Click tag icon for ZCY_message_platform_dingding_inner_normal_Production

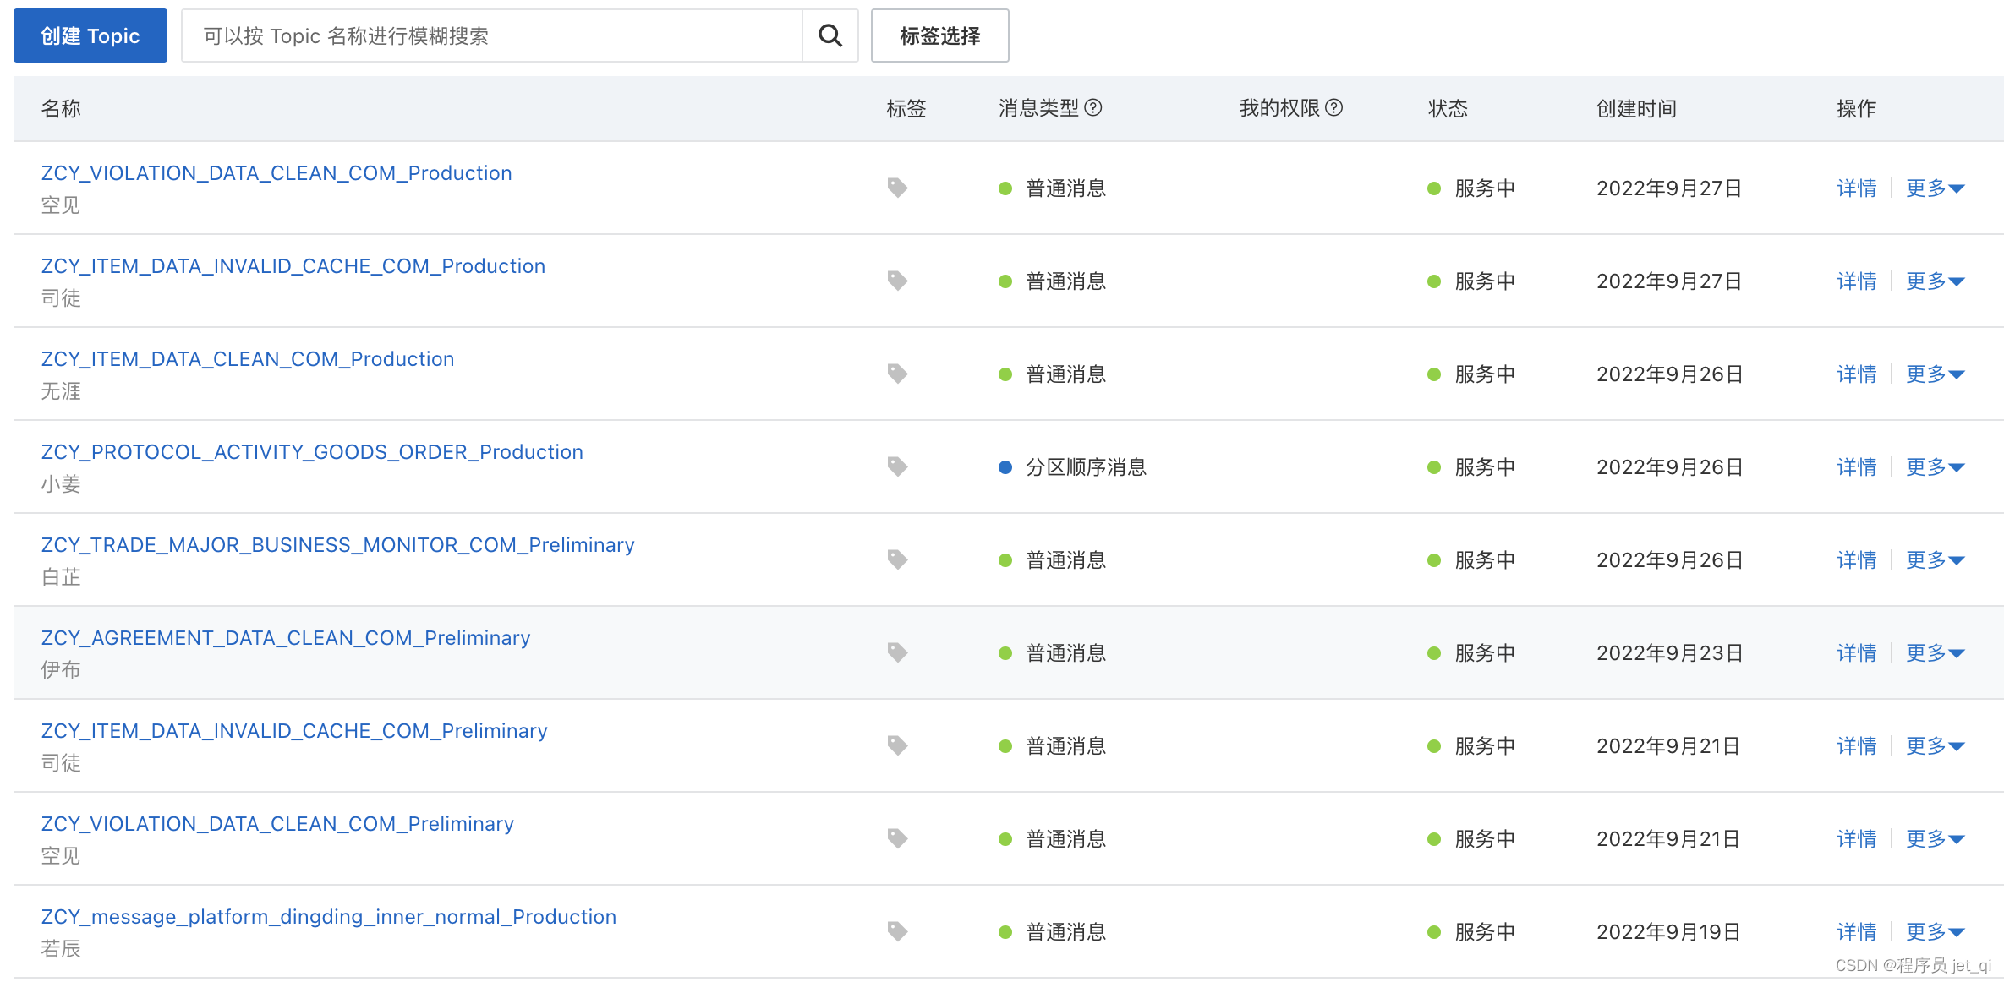click(897, 931)
